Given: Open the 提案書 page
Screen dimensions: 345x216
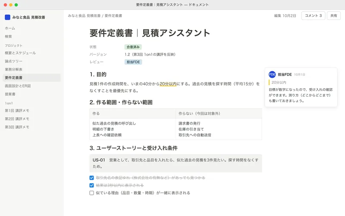Looking at the screenshot, I should [x=31, y=94].
